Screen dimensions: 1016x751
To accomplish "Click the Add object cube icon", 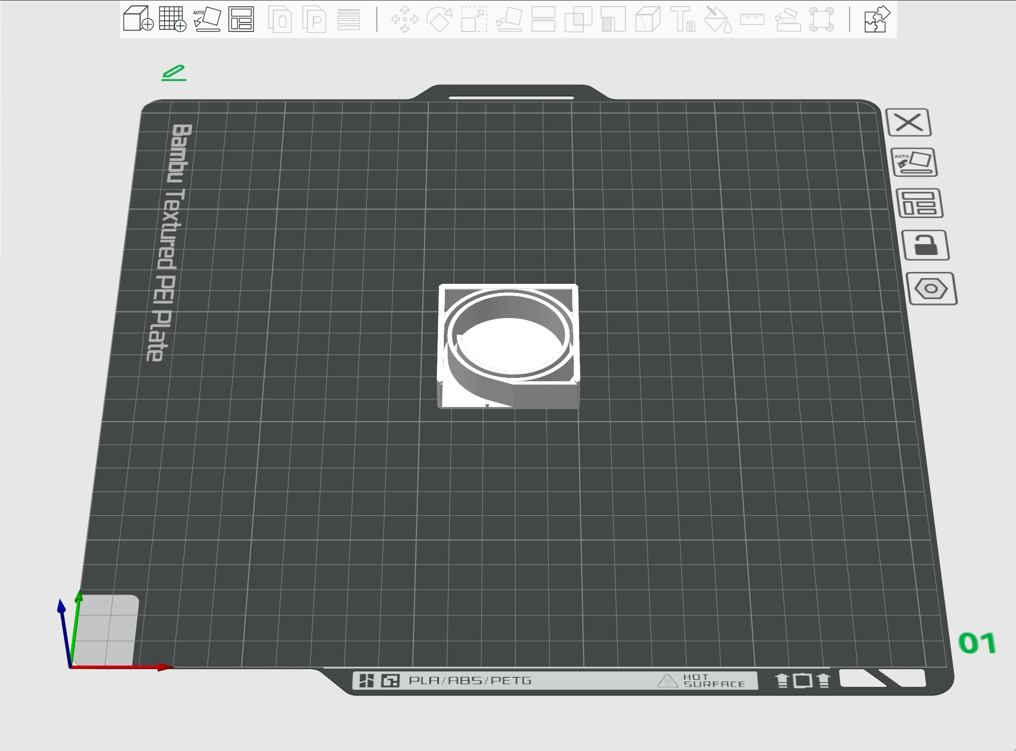I will [x=138, y=19].
